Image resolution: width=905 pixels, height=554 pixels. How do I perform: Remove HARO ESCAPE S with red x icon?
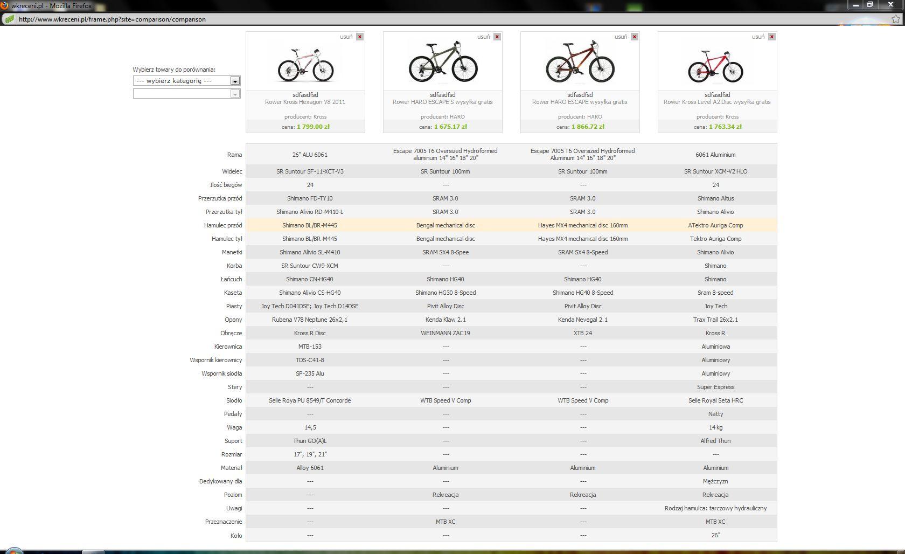tap(497, 37)
